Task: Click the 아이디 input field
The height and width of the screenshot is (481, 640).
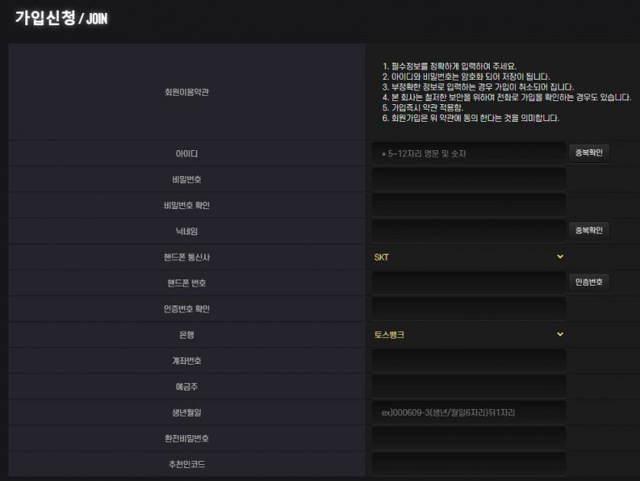Action: 468,154
